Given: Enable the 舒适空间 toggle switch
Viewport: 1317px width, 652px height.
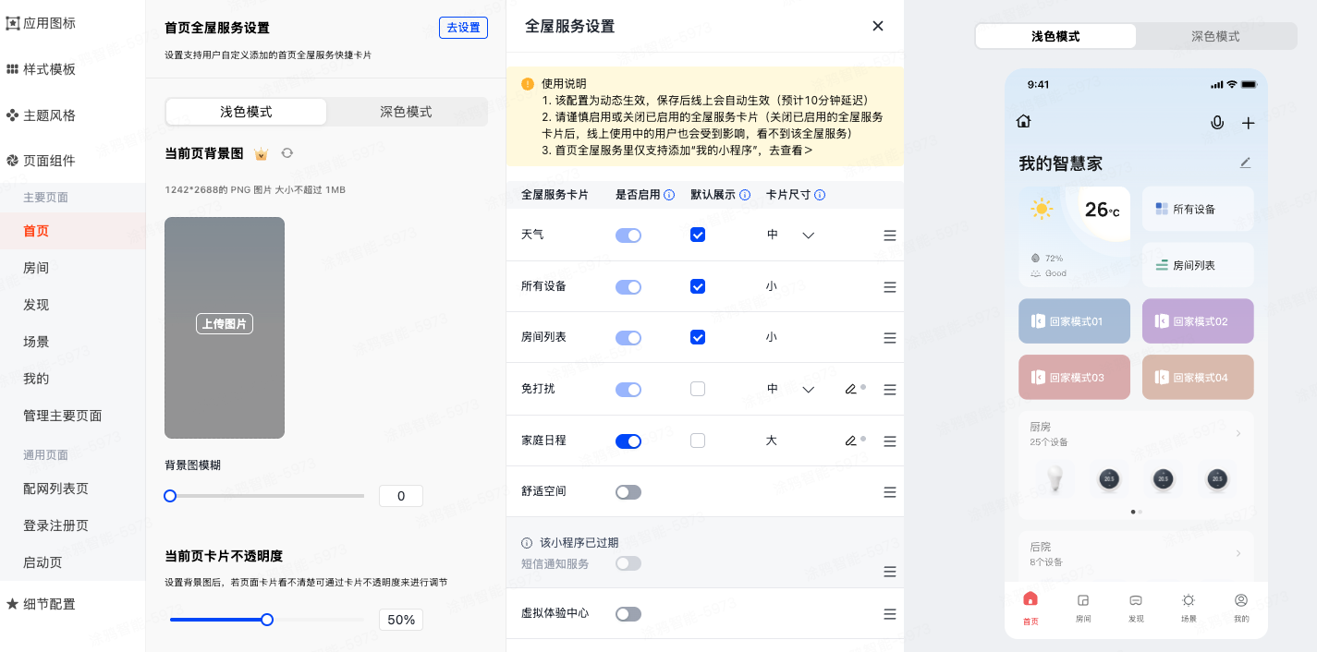Looking at the screenshot, I should click(628, 492).
